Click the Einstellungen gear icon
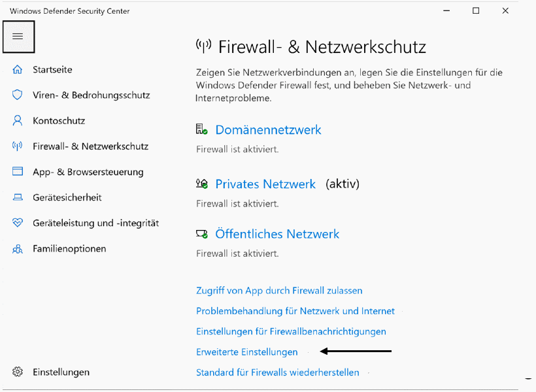 click(x=18, y=372)
